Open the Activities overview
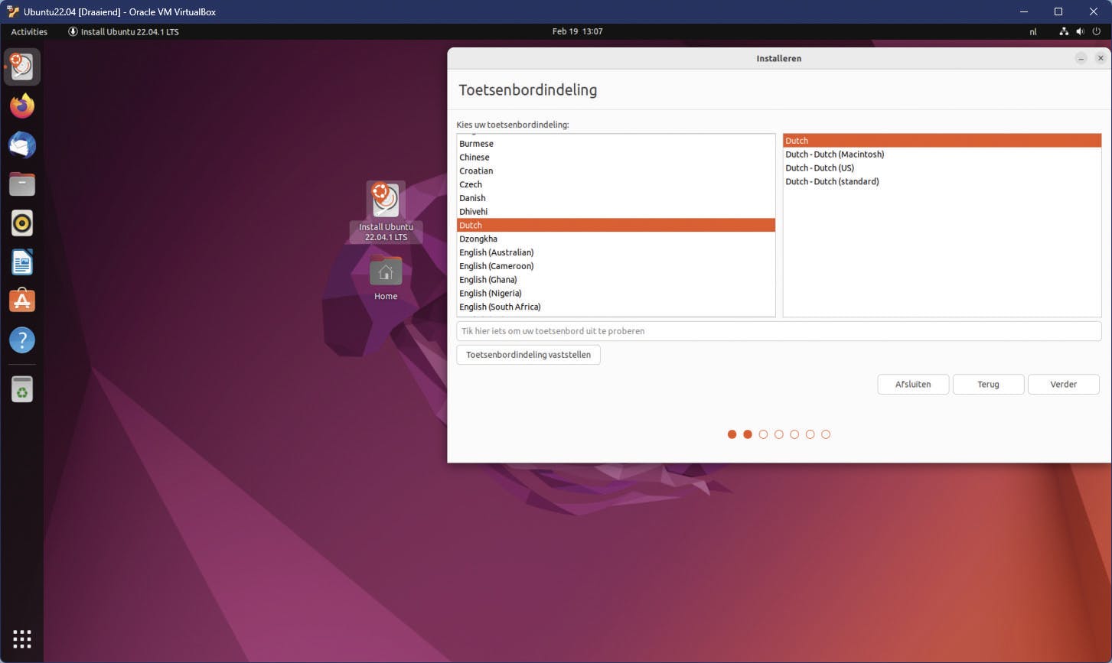Screen dimensions: 1112x663 coord(29,31)
